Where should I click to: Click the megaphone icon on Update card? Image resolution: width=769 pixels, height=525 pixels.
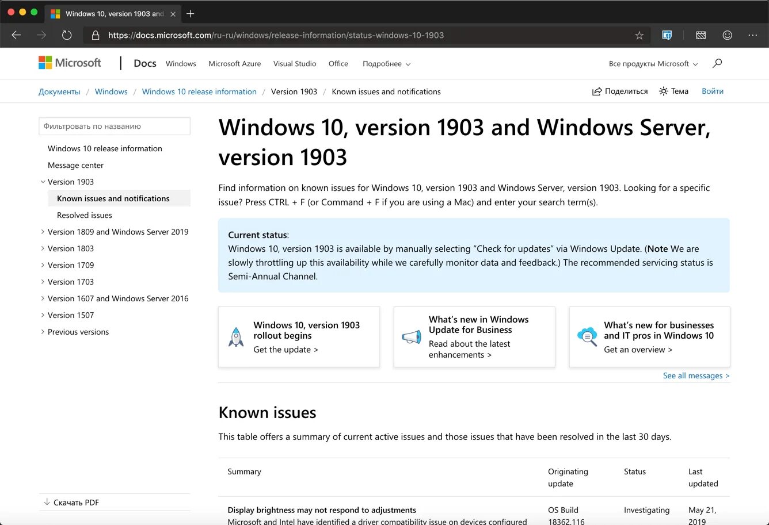coord(412,337)
